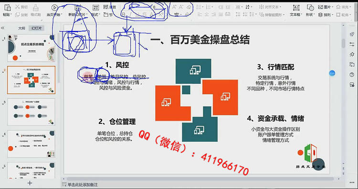The image size is (358, 189).
Task: Select slide 4 thumbnail in panel
Action: [x=32, y=144]
